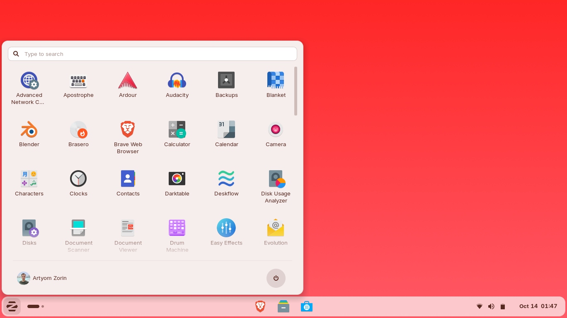
Task: Click the Type to search field
Action: tap(153, 54)
